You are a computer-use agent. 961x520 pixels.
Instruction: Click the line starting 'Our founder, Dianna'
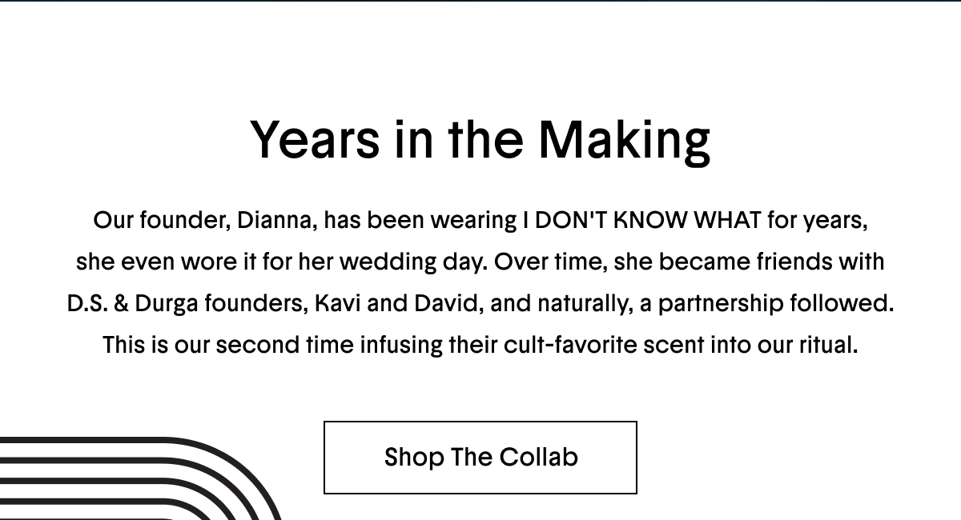[x=480, y=220]
